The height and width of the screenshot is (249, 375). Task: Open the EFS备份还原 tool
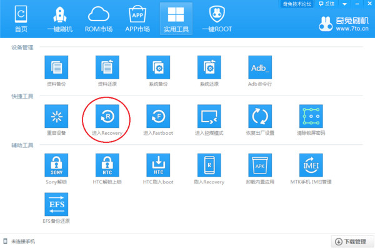coord(56,208)
